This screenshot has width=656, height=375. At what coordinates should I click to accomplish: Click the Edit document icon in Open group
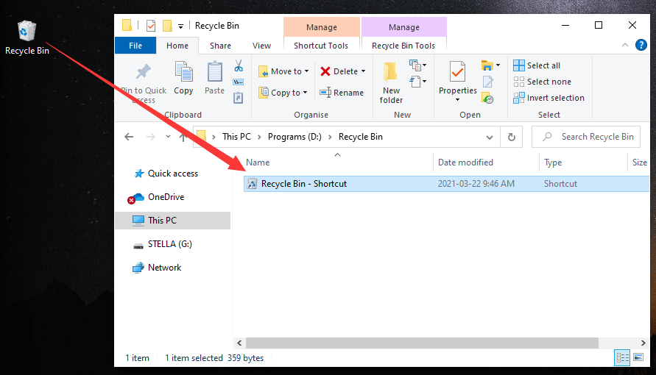(x=487, y=82)
